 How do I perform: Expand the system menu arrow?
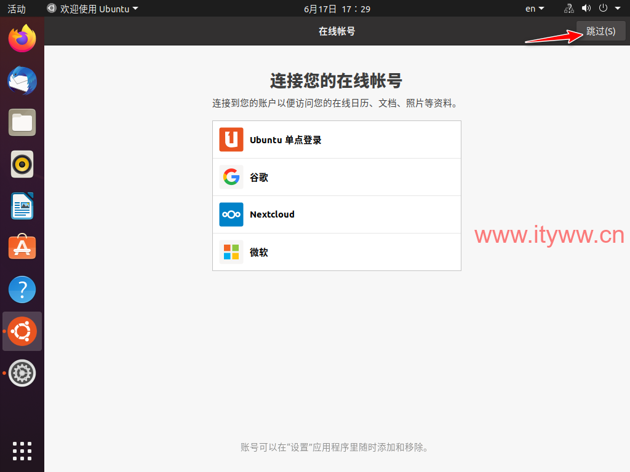tap(618, 9)
